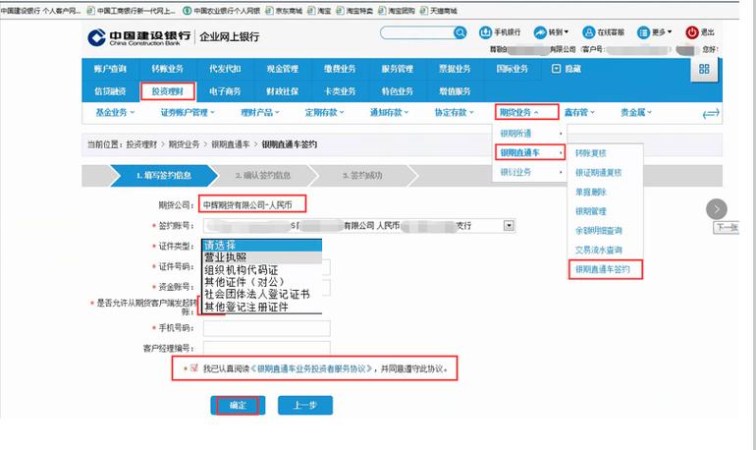
Task: Open 国际业务 main menu
Action: pos(513,69)
